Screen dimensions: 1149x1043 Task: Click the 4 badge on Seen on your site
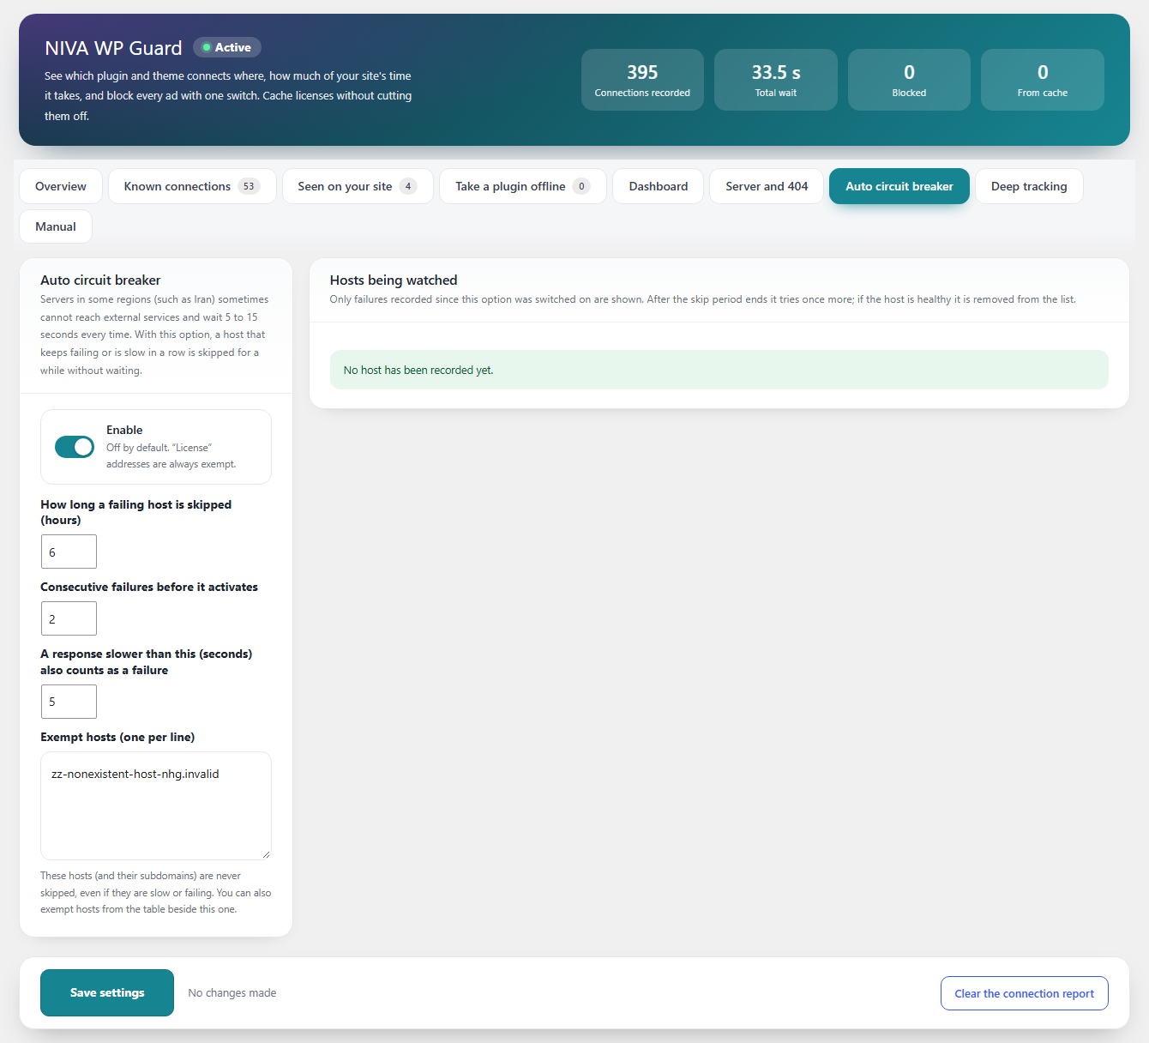tap(408, 186)
